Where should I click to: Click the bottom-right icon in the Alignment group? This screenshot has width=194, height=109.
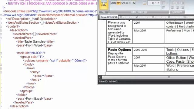click(x=182, y=8)
